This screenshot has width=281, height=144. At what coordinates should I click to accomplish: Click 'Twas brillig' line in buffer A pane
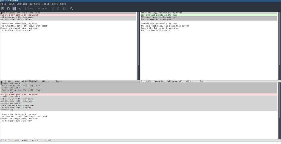point(20,13)
